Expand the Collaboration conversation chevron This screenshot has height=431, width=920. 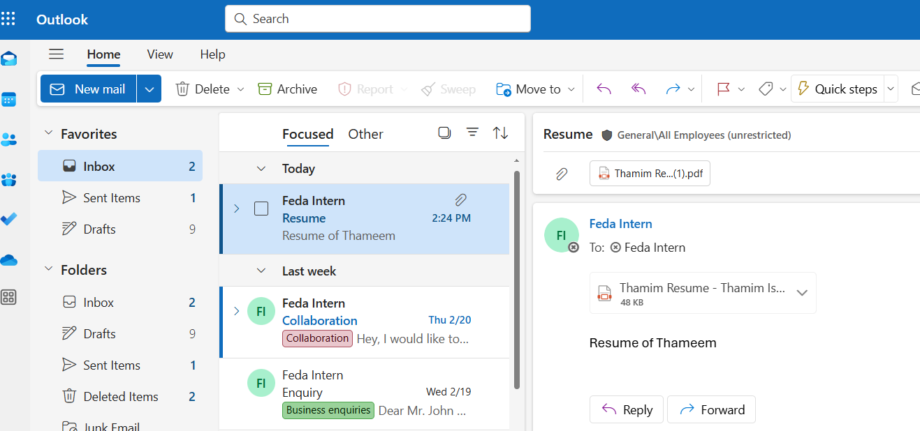coord(236,311)
